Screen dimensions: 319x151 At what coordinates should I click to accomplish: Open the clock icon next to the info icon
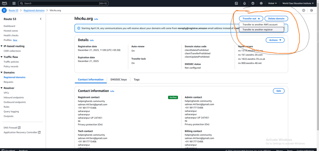[312, 10]
